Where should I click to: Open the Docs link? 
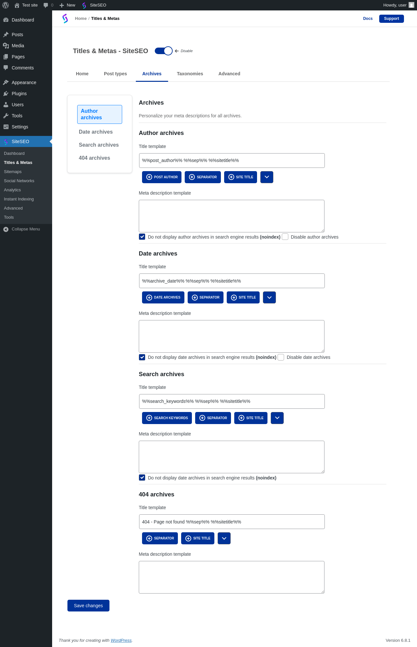click(368, 19)
